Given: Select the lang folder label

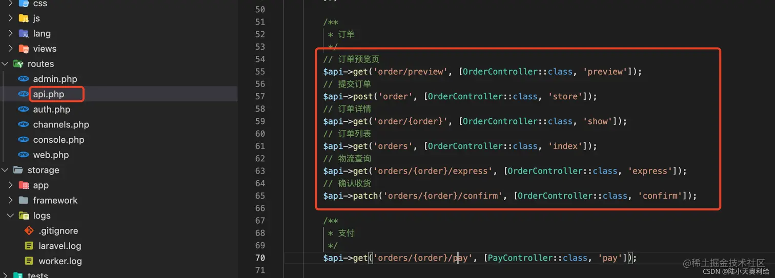Looking at the screenshot, I should pos(42,33).
